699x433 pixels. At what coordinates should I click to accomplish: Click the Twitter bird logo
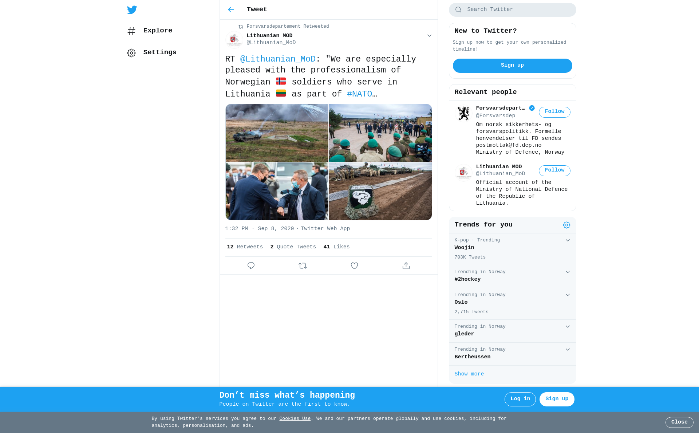coord(132,10)
